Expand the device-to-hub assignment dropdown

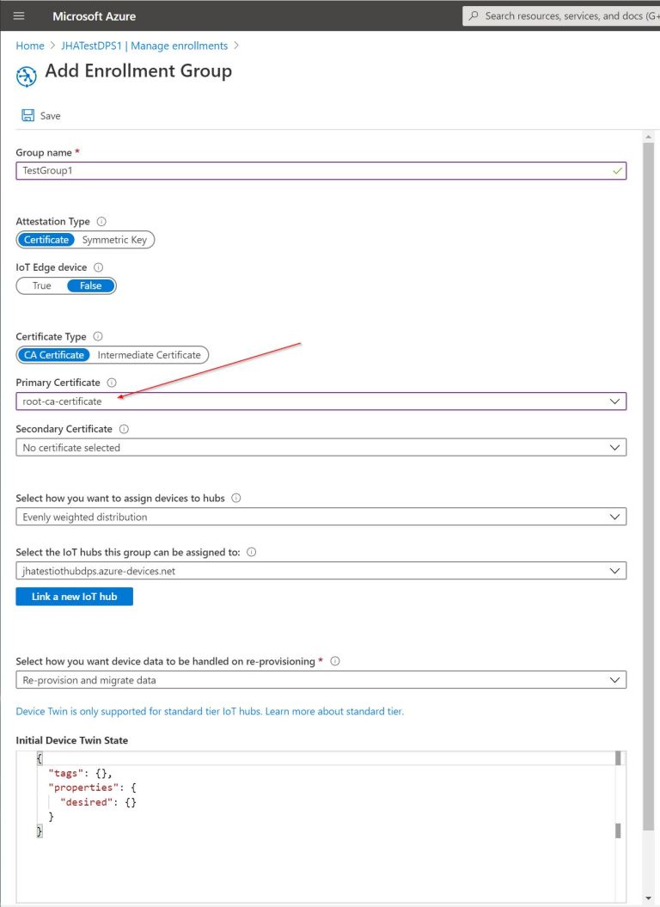615,517
